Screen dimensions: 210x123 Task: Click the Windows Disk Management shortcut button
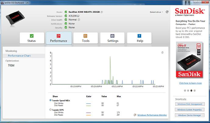click(190, 104)
